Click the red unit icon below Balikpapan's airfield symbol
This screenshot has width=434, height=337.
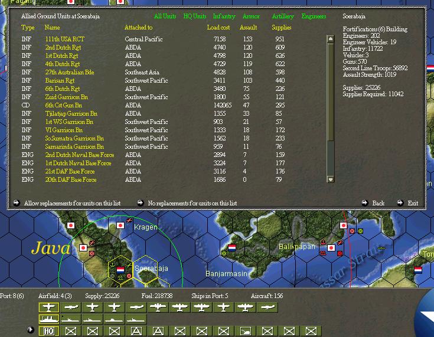pyautogui.click(x=340, y=253)
